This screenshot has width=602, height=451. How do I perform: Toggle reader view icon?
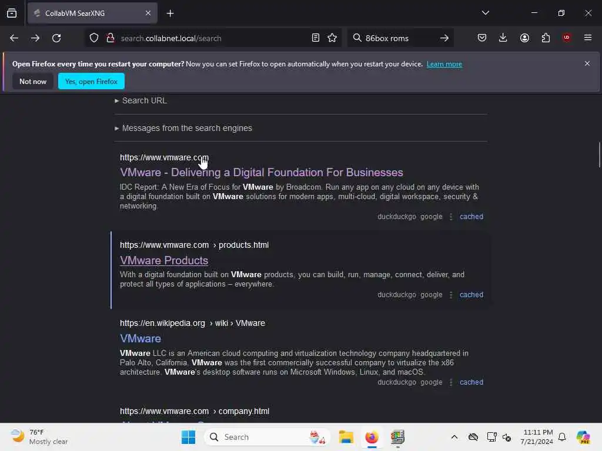[x=316, y=38]
